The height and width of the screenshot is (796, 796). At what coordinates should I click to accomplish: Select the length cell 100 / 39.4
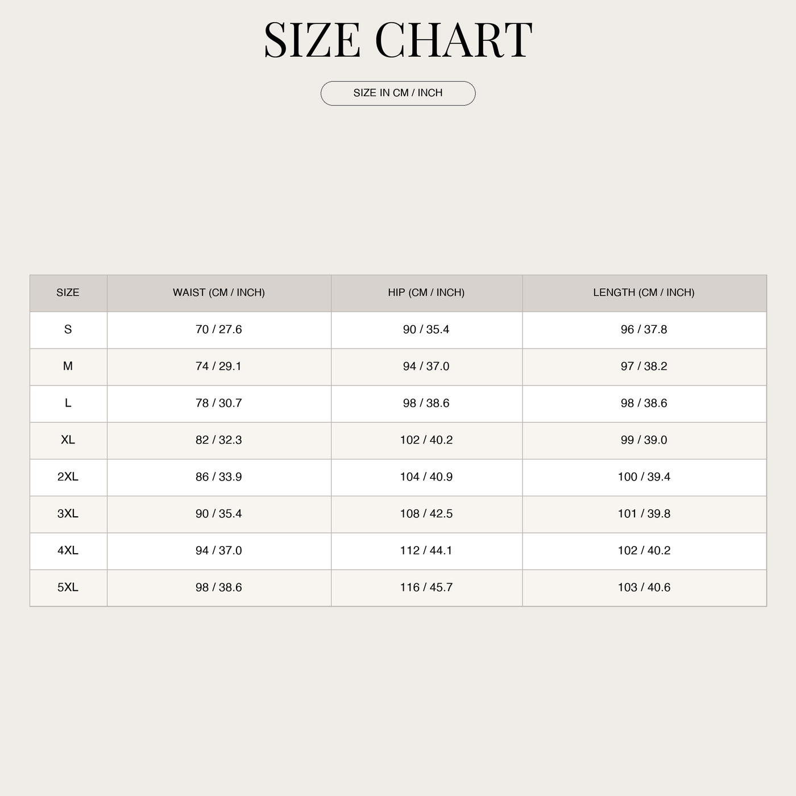[x=644, y=478]
